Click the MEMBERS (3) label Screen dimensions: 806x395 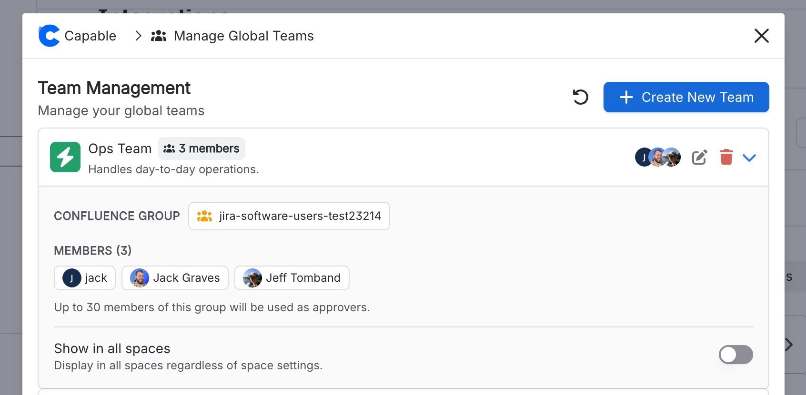(93, 251)
